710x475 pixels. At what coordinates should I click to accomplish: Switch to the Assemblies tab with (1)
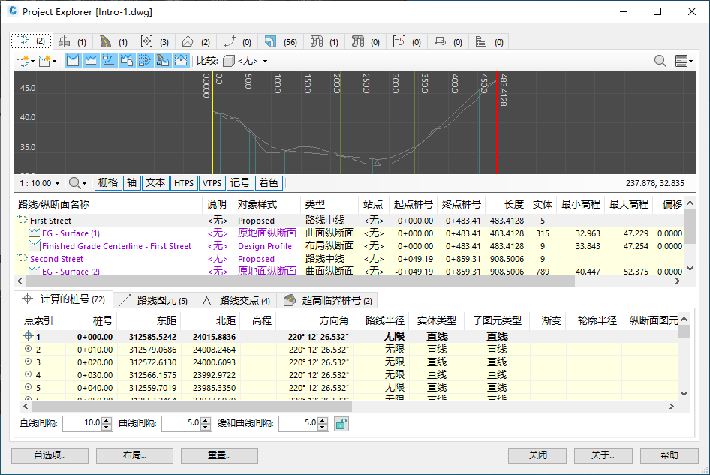coord(73,42)
